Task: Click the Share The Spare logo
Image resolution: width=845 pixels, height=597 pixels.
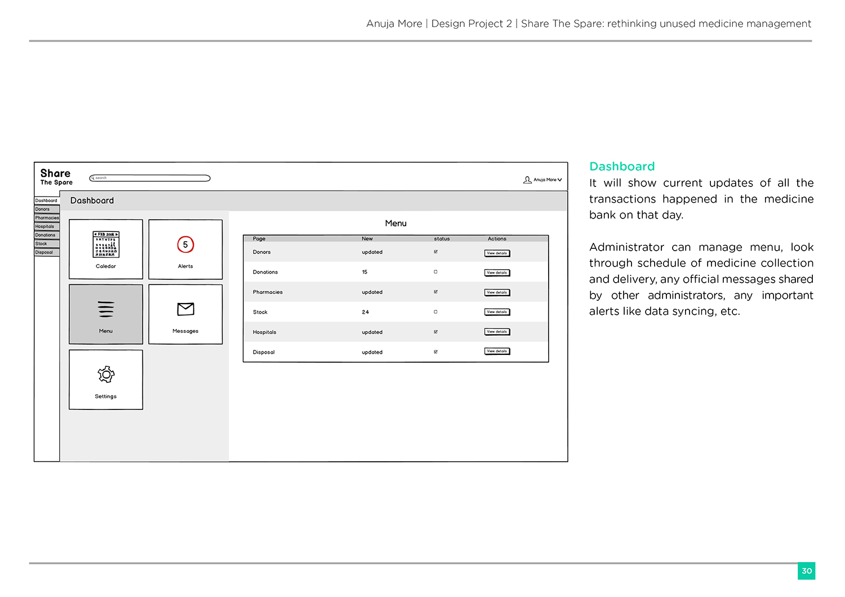Action: [56, 177]
